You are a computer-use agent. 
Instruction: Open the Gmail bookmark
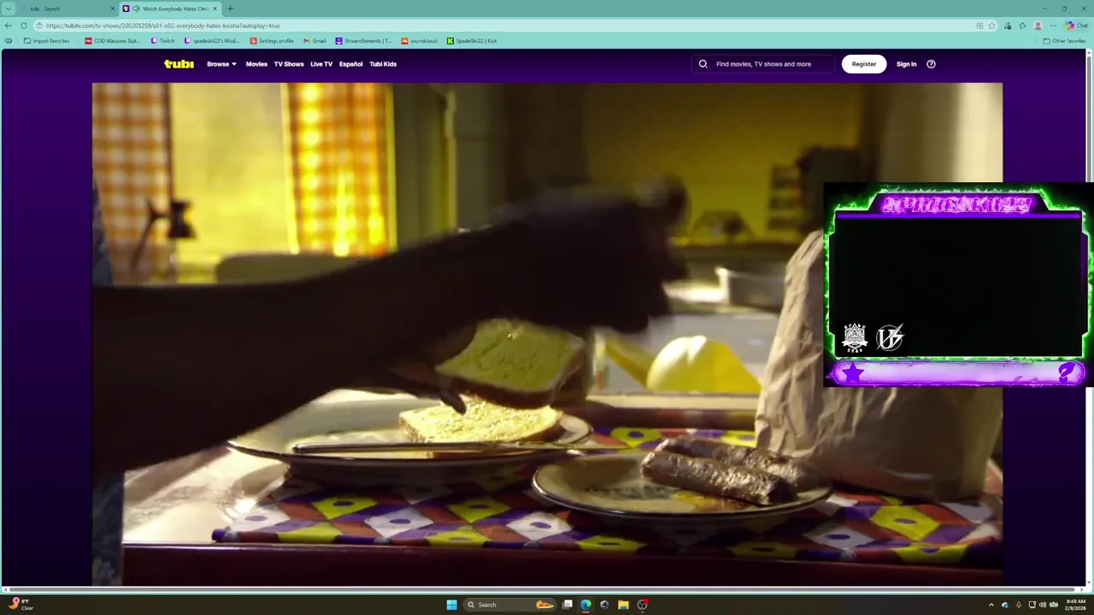pos(315,41)
